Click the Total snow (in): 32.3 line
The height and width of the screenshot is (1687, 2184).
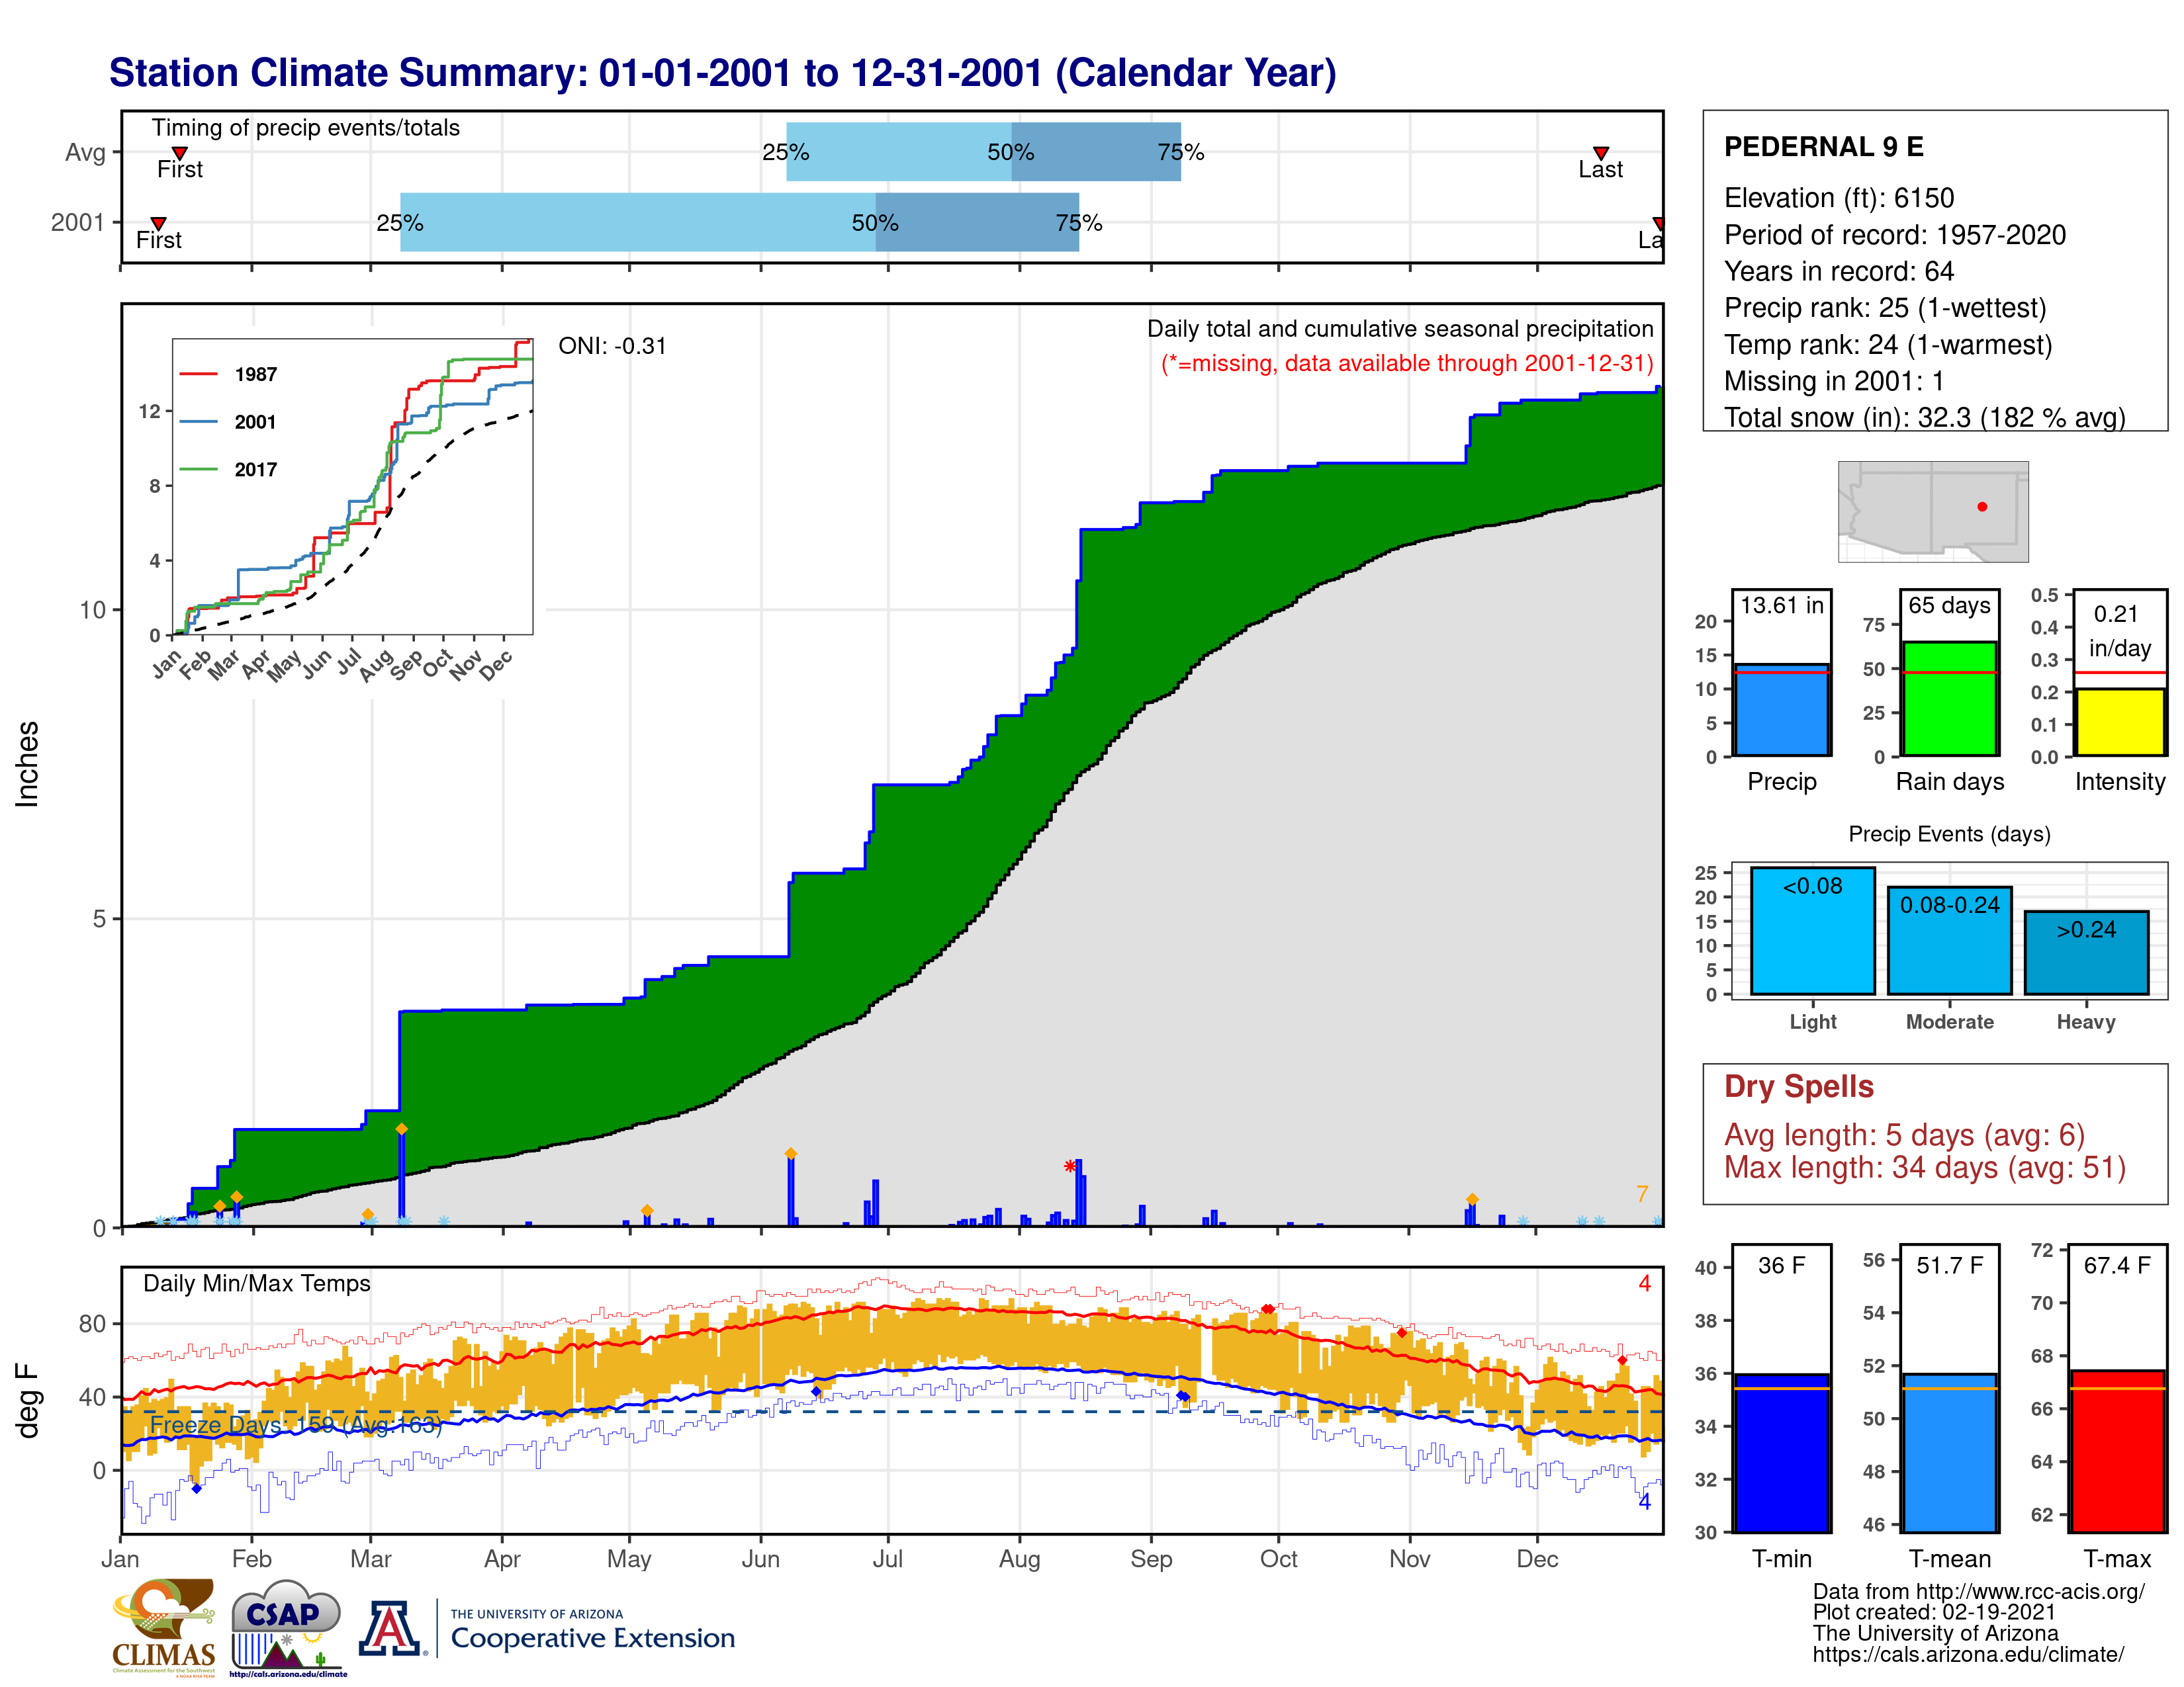(1925, 417)
